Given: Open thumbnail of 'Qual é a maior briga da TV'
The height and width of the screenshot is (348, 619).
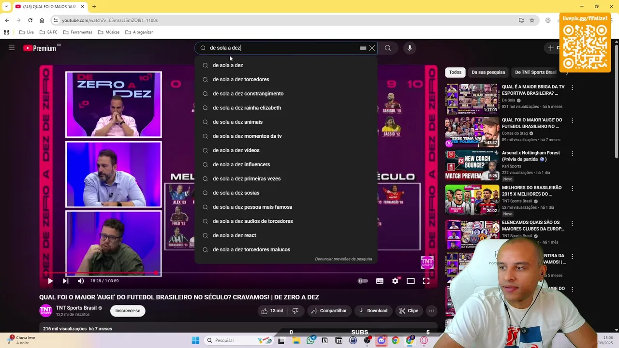Looking at the screenshot, I should tap(472, 99).
